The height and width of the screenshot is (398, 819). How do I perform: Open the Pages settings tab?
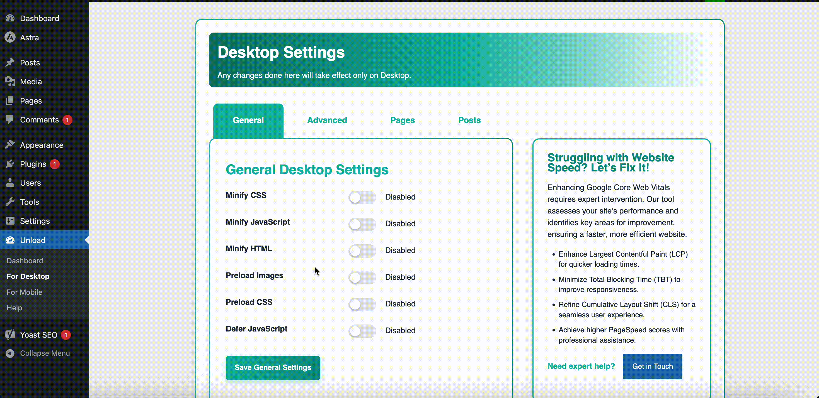point(403,120)
